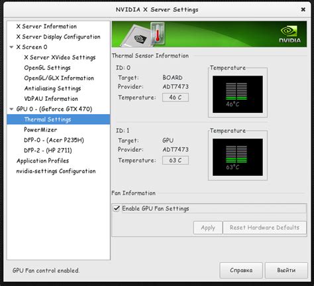Select X Server Display Configuration
The width and height of the screenshot is (314, 286).
tap(58, 36)
